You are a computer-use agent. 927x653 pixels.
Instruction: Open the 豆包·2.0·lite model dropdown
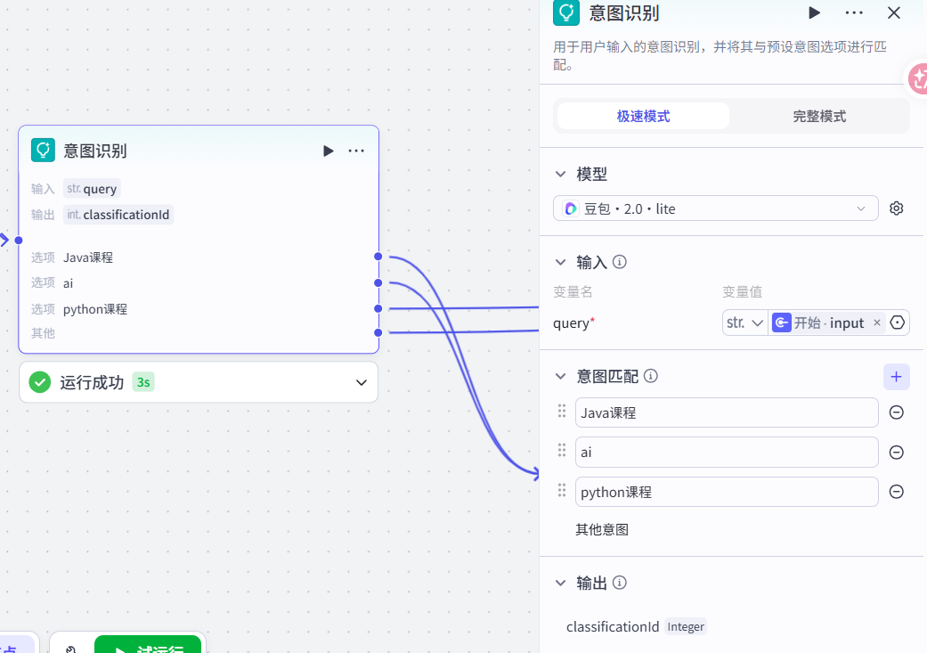715,208
